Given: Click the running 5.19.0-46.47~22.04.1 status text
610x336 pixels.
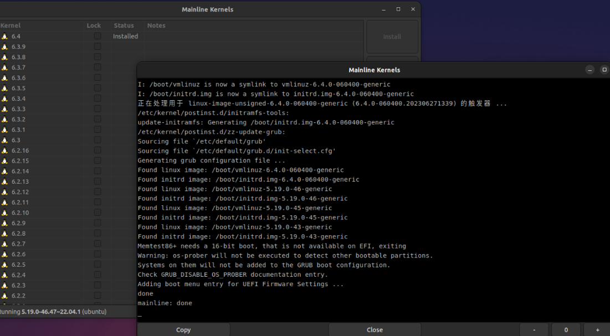Looking at the screenshot, I should pyautogui.click(x=53, y=312).
